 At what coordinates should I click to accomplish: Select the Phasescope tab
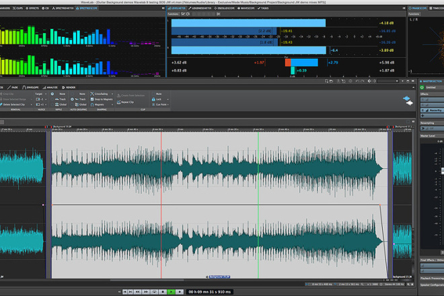pyautogui.click(x=418, y=8)
